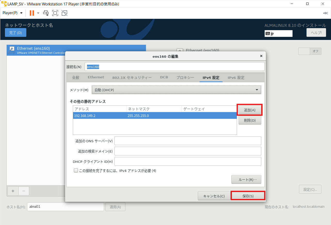Image resolution: width=331 pixels, height=225 pixels.
Task: Collapse the VMware toolbar with double chevron
Action: coord(326,13)
